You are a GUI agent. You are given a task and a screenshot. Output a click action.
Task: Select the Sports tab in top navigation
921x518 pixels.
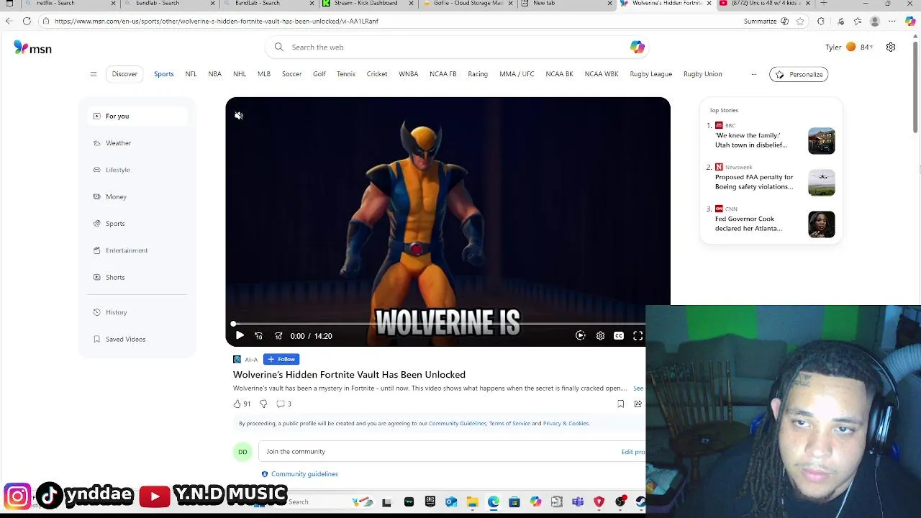click(163, 74)
